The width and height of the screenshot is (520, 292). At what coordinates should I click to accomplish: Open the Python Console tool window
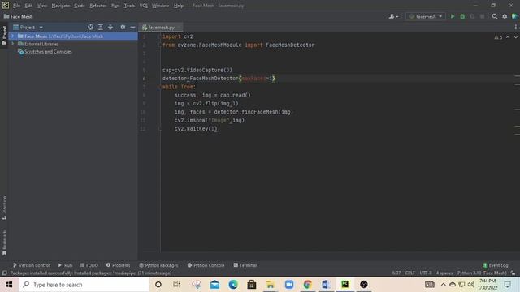click(x=206, y=265)
